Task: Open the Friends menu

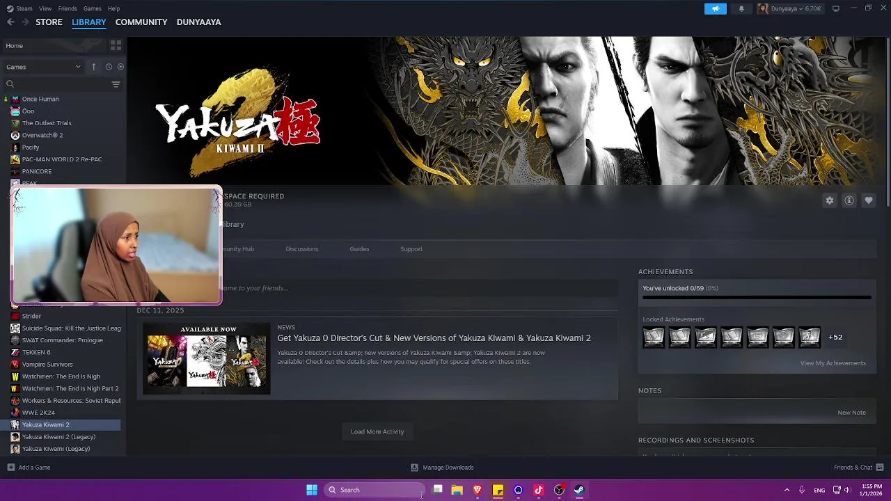Action: (68, 8)
